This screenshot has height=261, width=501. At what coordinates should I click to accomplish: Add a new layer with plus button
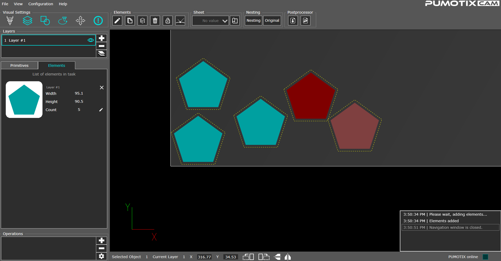pos(101,38)
